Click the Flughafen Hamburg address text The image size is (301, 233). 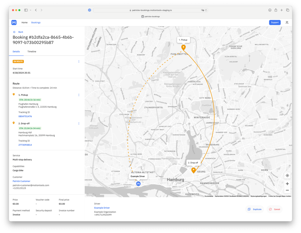[x=37, y=106]
